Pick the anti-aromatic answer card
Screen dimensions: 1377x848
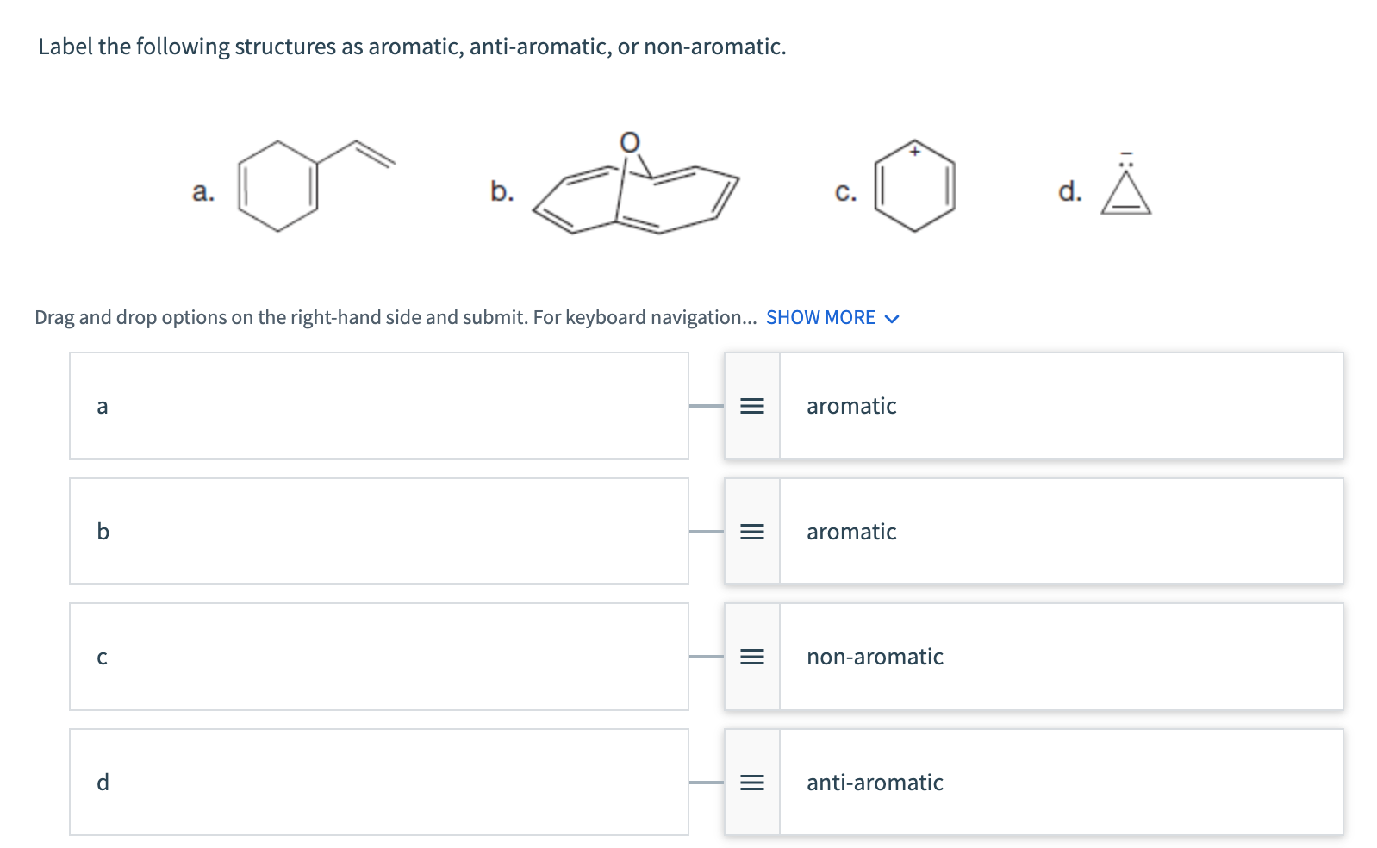point(1060,783)
